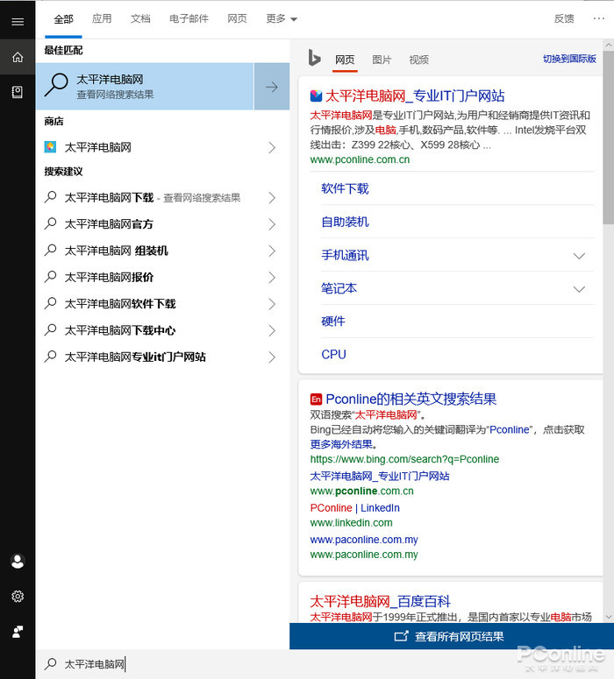Screen dimensions: 614x679
Task: Click the user account icon
Action: [x=18, y=562]
